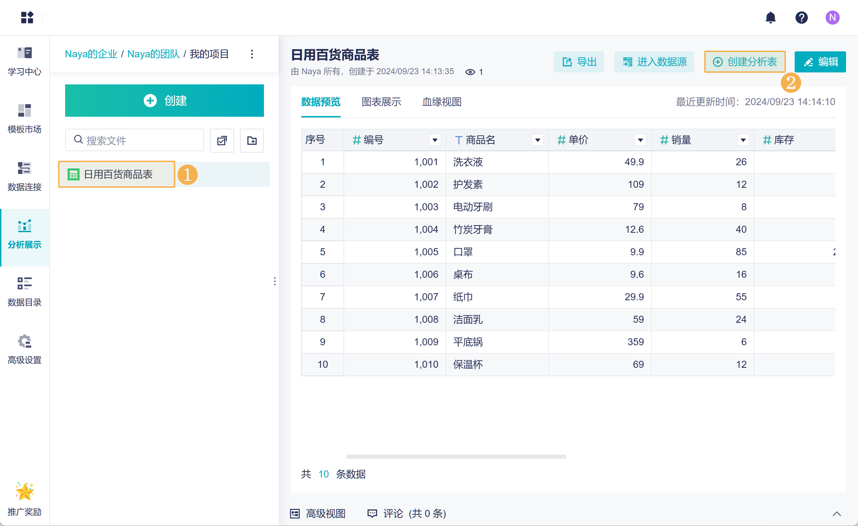Click the panel resize handle dots
The image size is (858, 526).
275,281
